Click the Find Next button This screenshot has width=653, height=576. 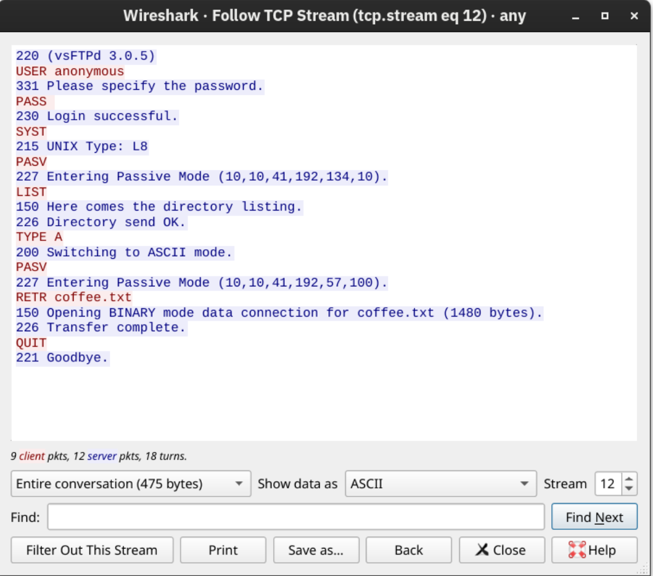tap(595, 516)
